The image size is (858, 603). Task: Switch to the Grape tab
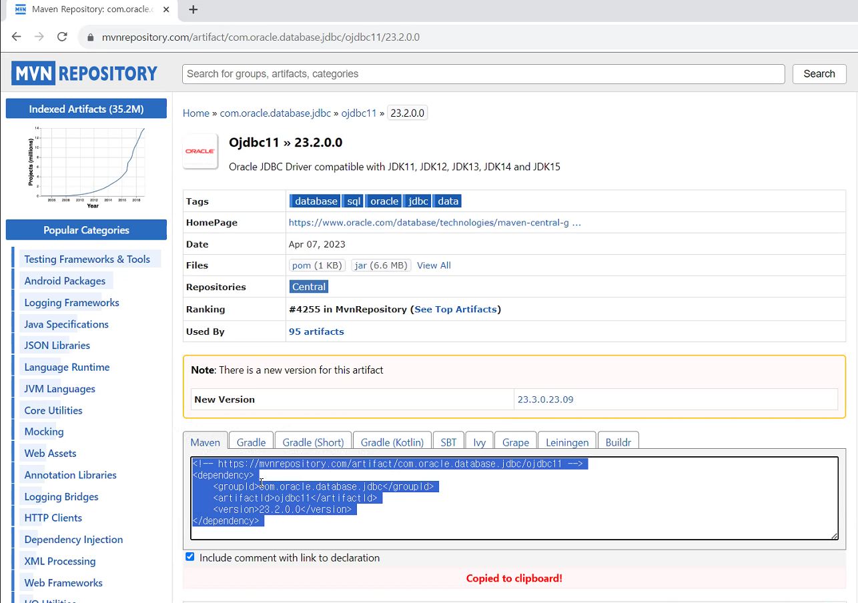click(516, 442)
